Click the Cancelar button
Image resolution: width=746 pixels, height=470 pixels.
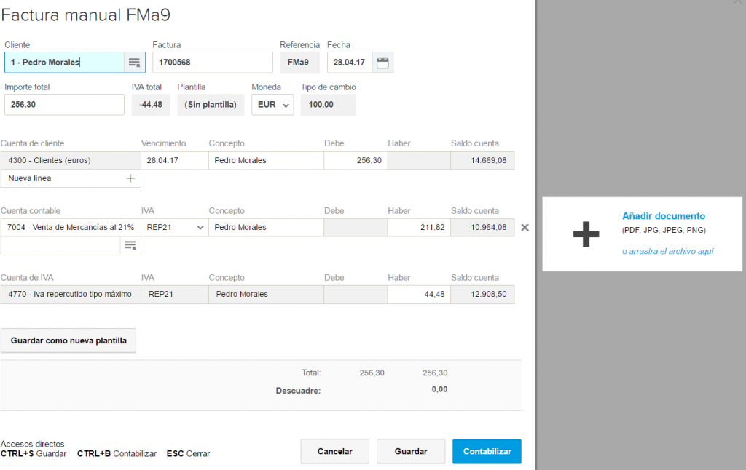pyautogui.click(x=334, y=451)
